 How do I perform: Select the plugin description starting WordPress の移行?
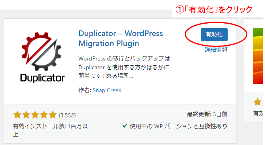tap(124, 67)
